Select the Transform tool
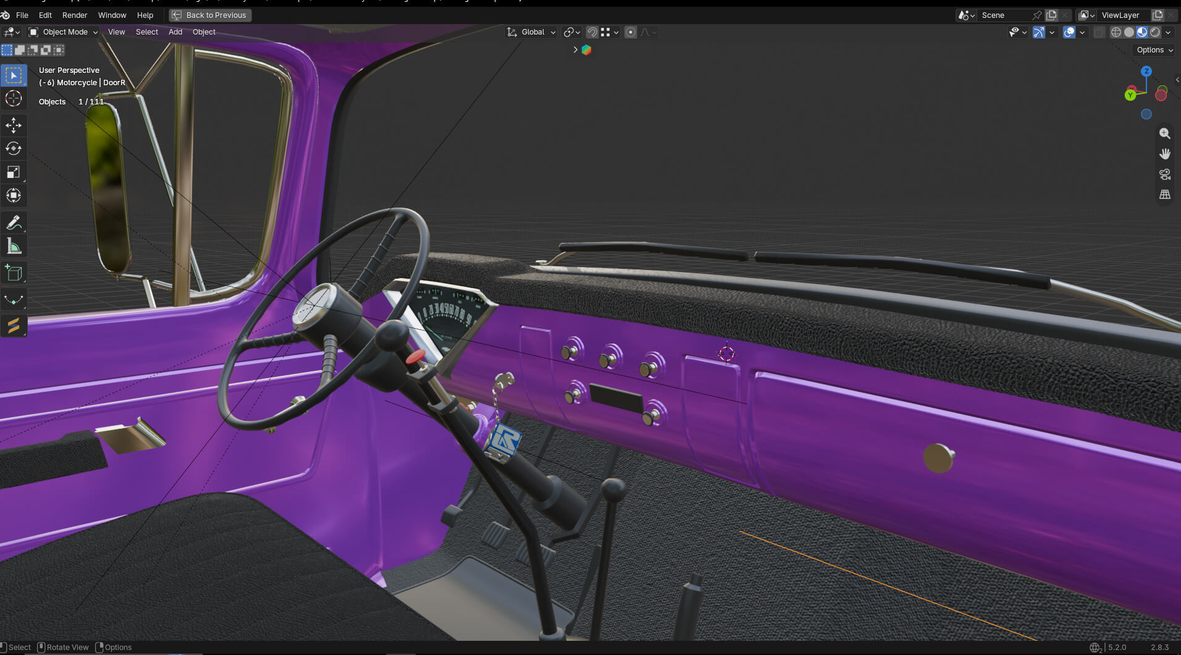 click(x=14, y=196)
